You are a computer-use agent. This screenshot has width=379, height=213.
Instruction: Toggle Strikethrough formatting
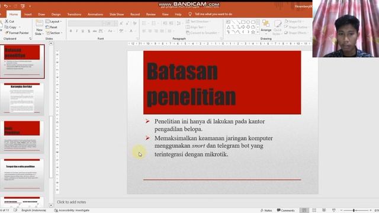click(x=95, y=31)
